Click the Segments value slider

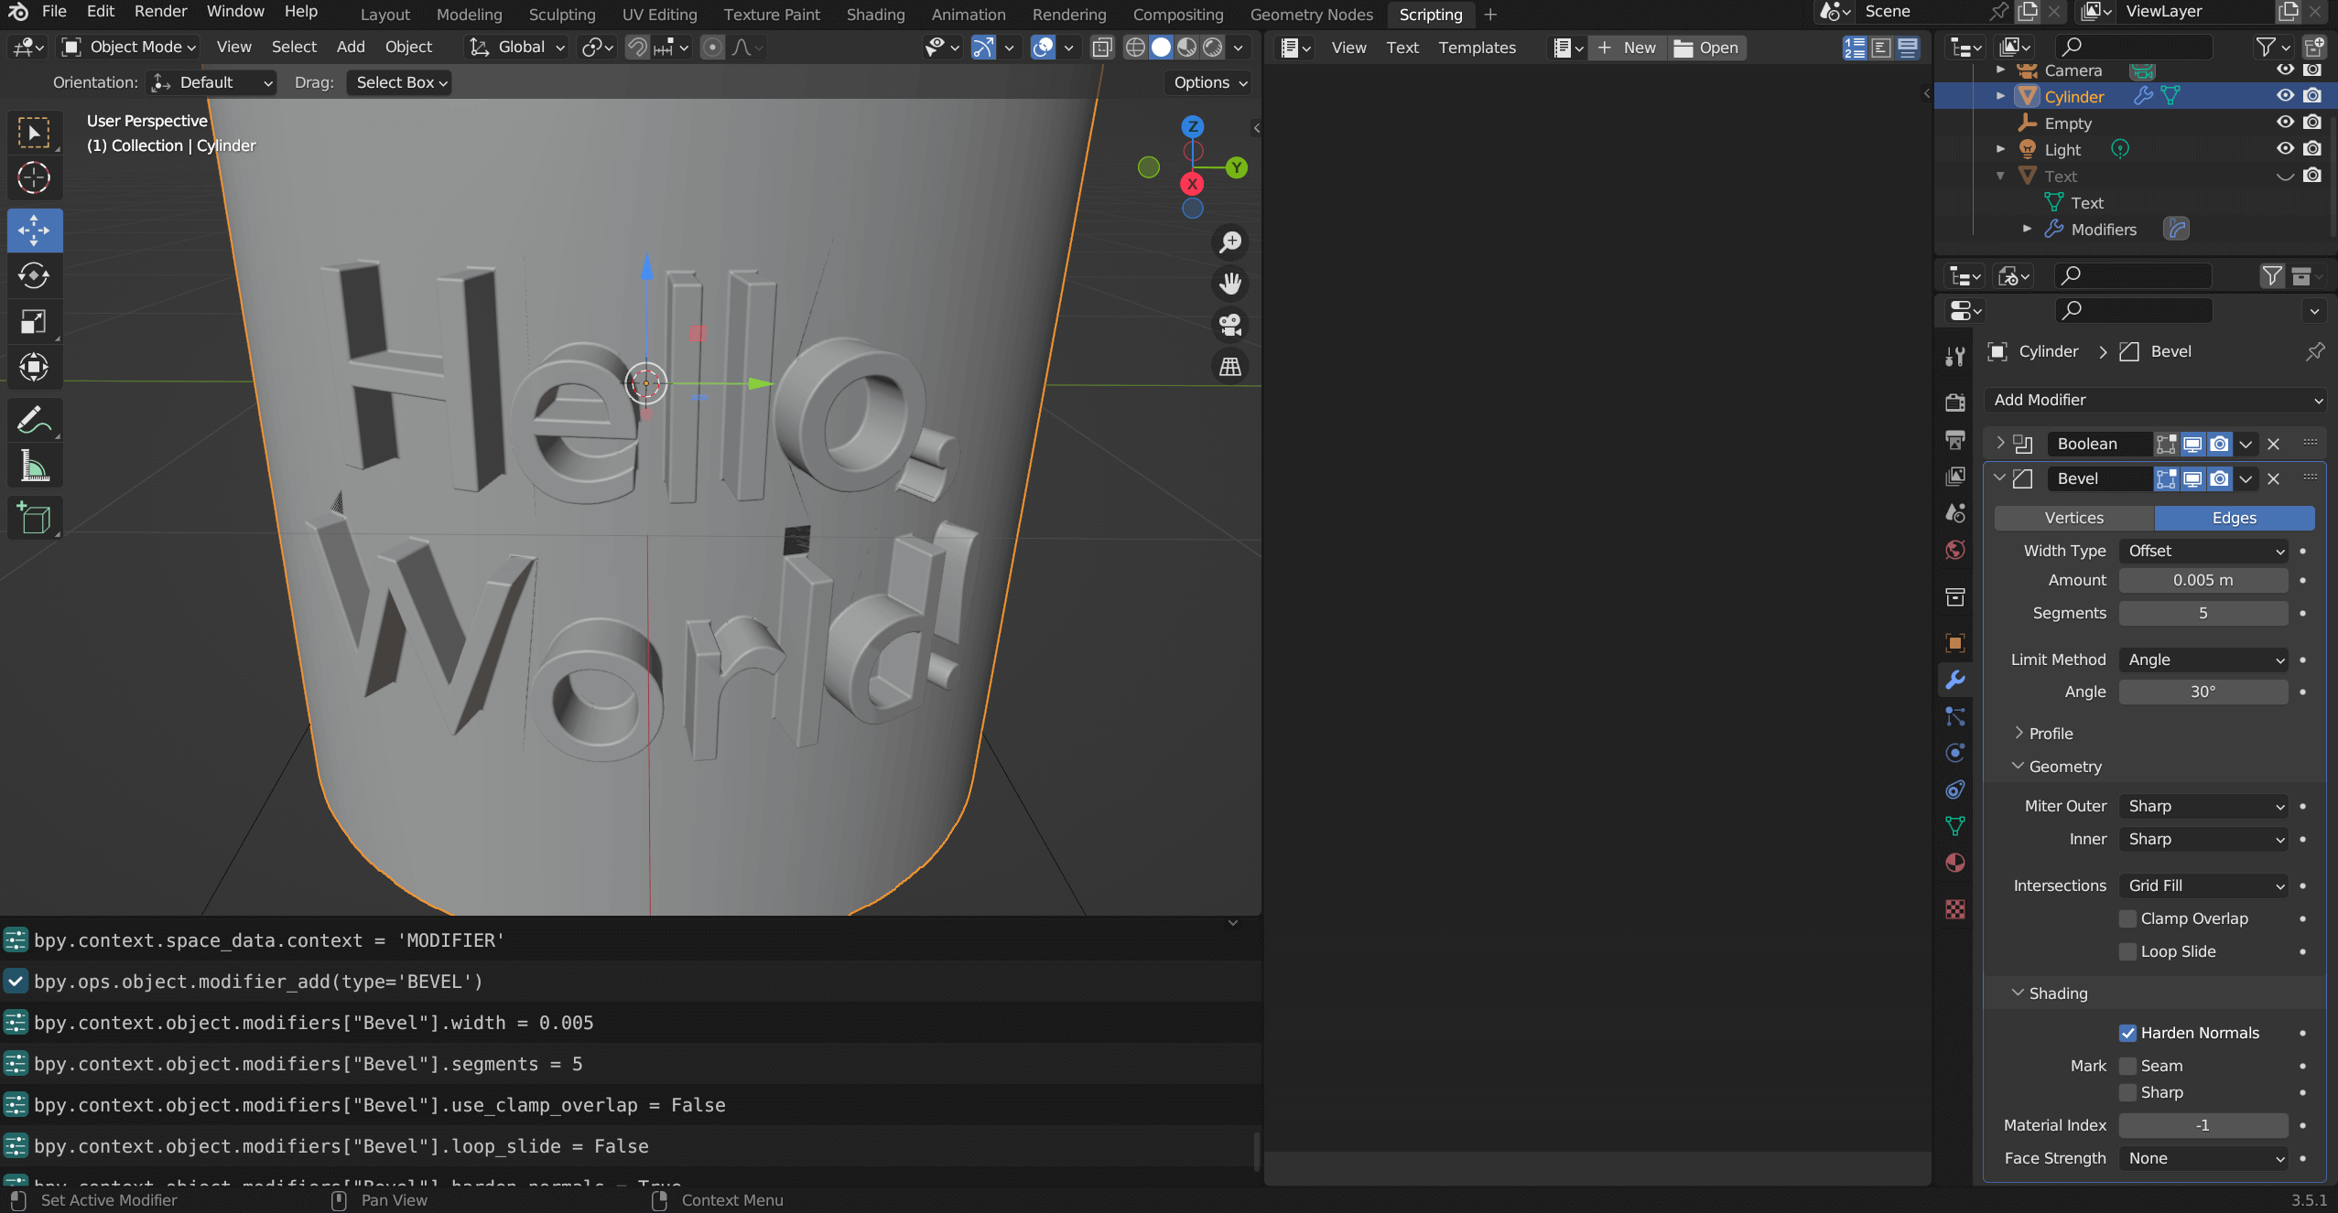2203,613
